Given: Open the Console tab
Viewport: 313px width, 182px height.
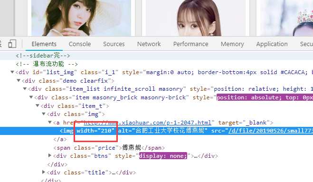Looking at the screenshot, I should tap(80, 44).
